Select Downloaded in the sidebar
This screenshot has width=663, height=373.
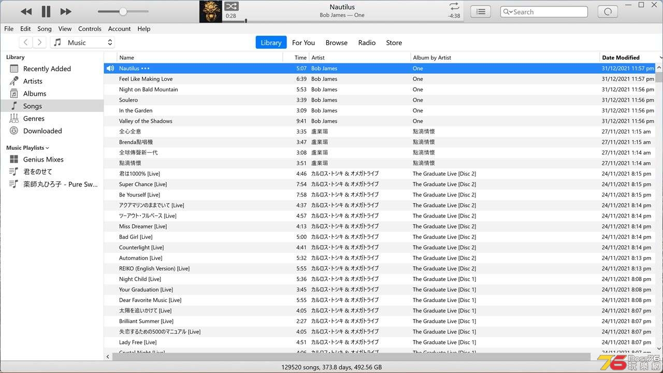pyautogui.click(x=52, y=131)
